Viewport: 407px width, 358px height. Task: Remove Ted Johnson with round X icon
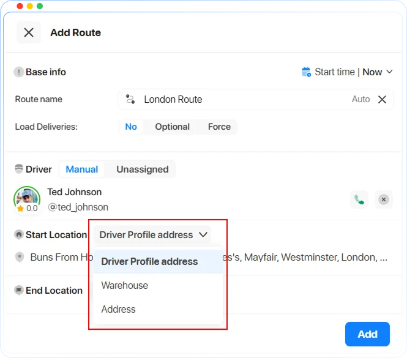point(383,200)
